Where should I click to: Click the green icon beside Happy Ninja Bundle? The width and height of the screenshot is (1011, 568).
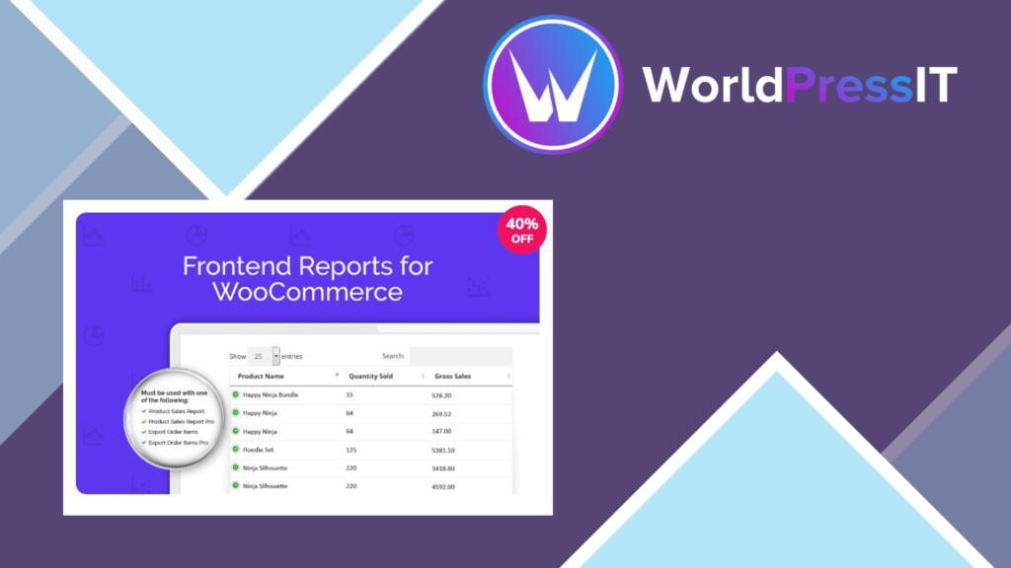tap(236, 394)
